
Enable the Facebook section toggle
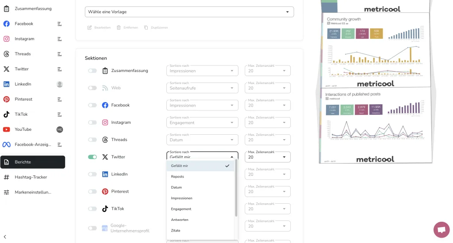click(x=92, y=105)
